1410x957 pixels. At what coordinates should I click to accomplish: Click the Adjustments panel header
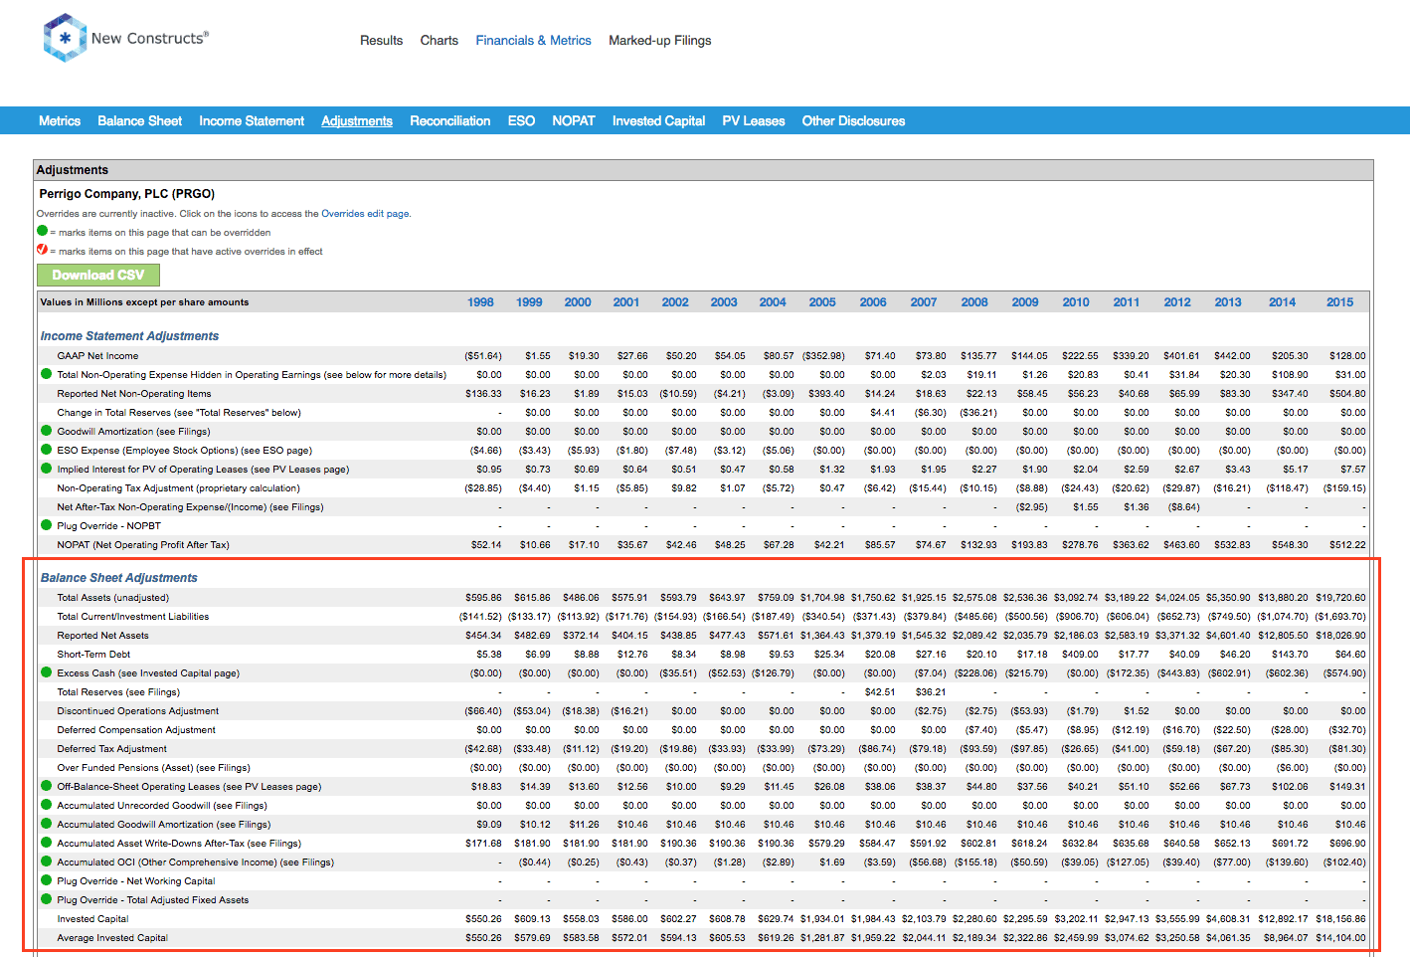pyautogui.click(x=703, y=170)
